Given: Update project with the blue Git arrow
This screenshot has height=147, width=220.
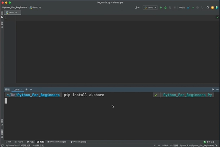Looking at the screenshot, I should 188,7.
